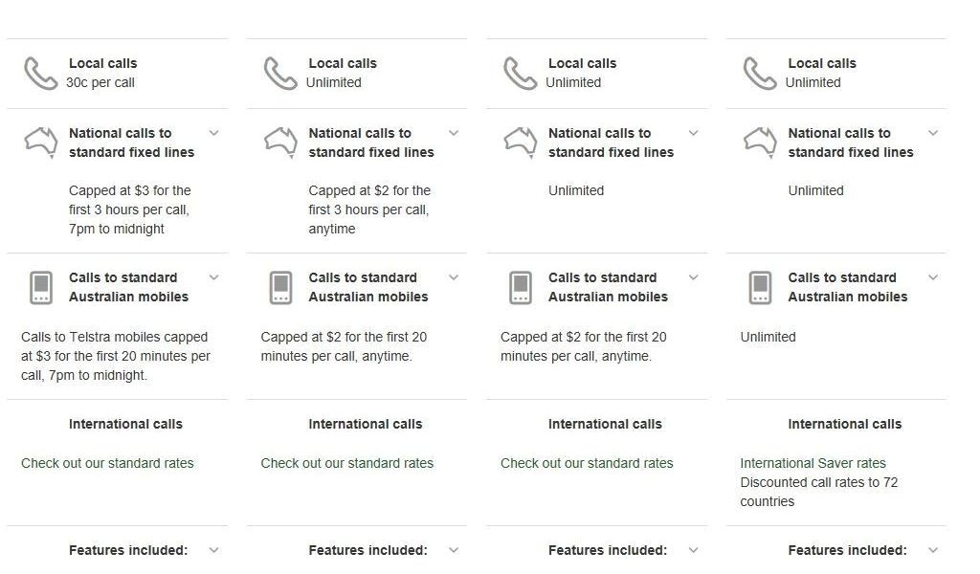Open the International Saver rates link
980x574 pixels.
pyautogui.click(x=813, y=463)
